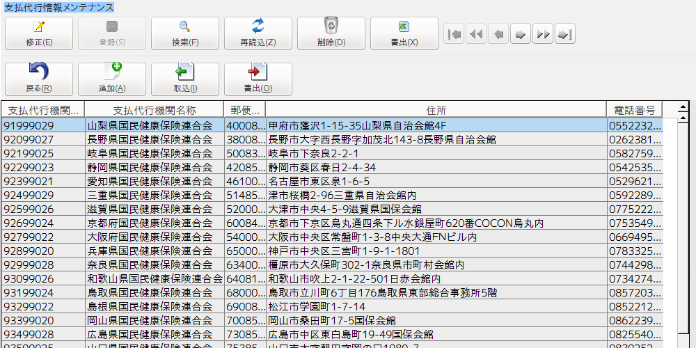Jump to first record navigation arrow

coord(454,33)
